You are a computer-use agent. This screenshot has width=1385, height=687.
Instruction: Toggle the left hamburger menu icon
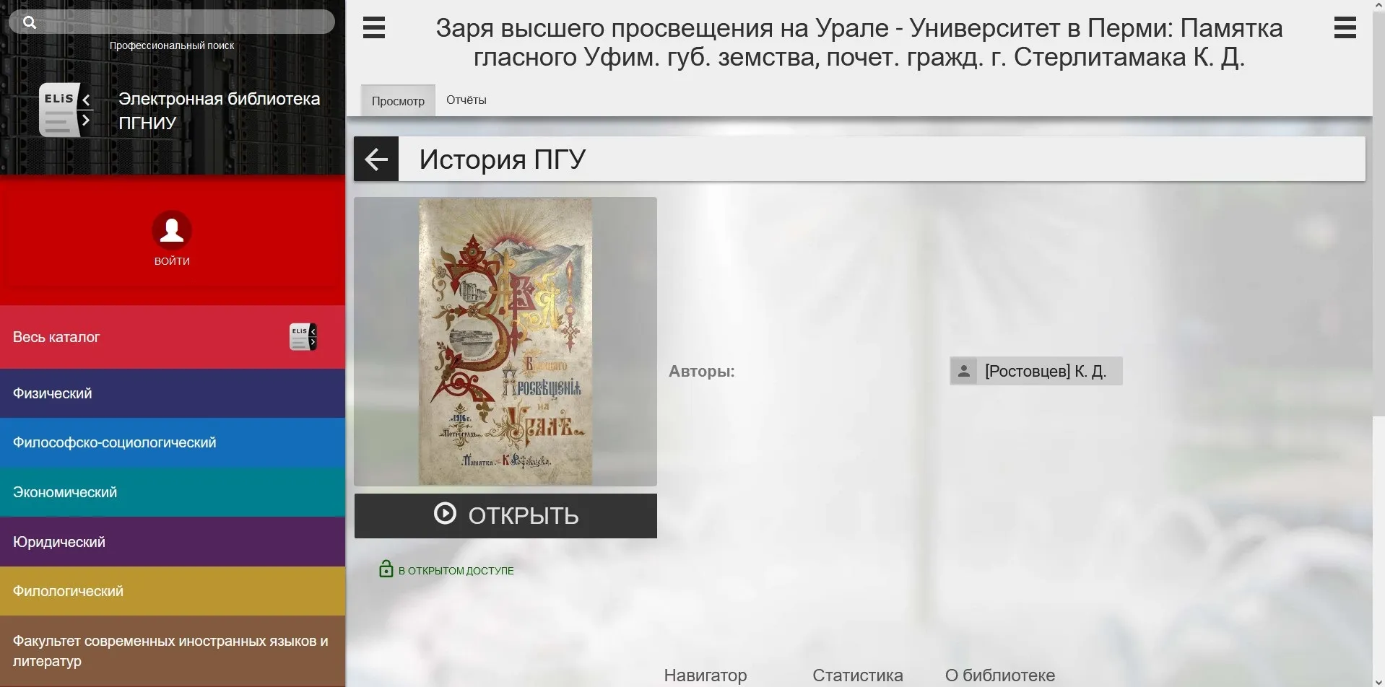(x=374, y=28)
